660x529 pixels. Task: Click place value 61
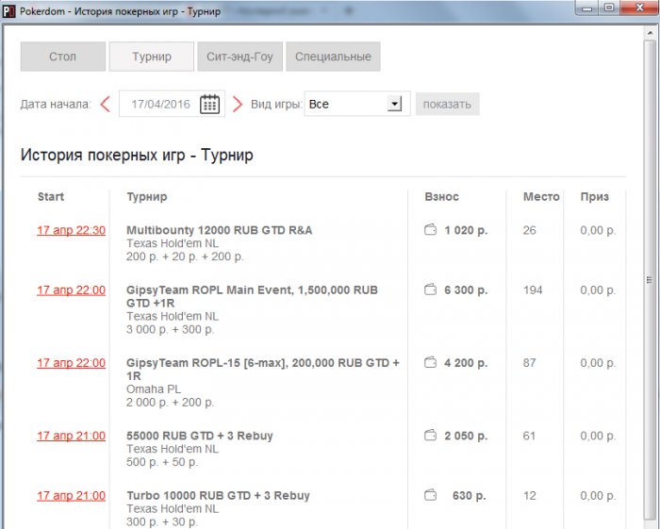[529, 436]
